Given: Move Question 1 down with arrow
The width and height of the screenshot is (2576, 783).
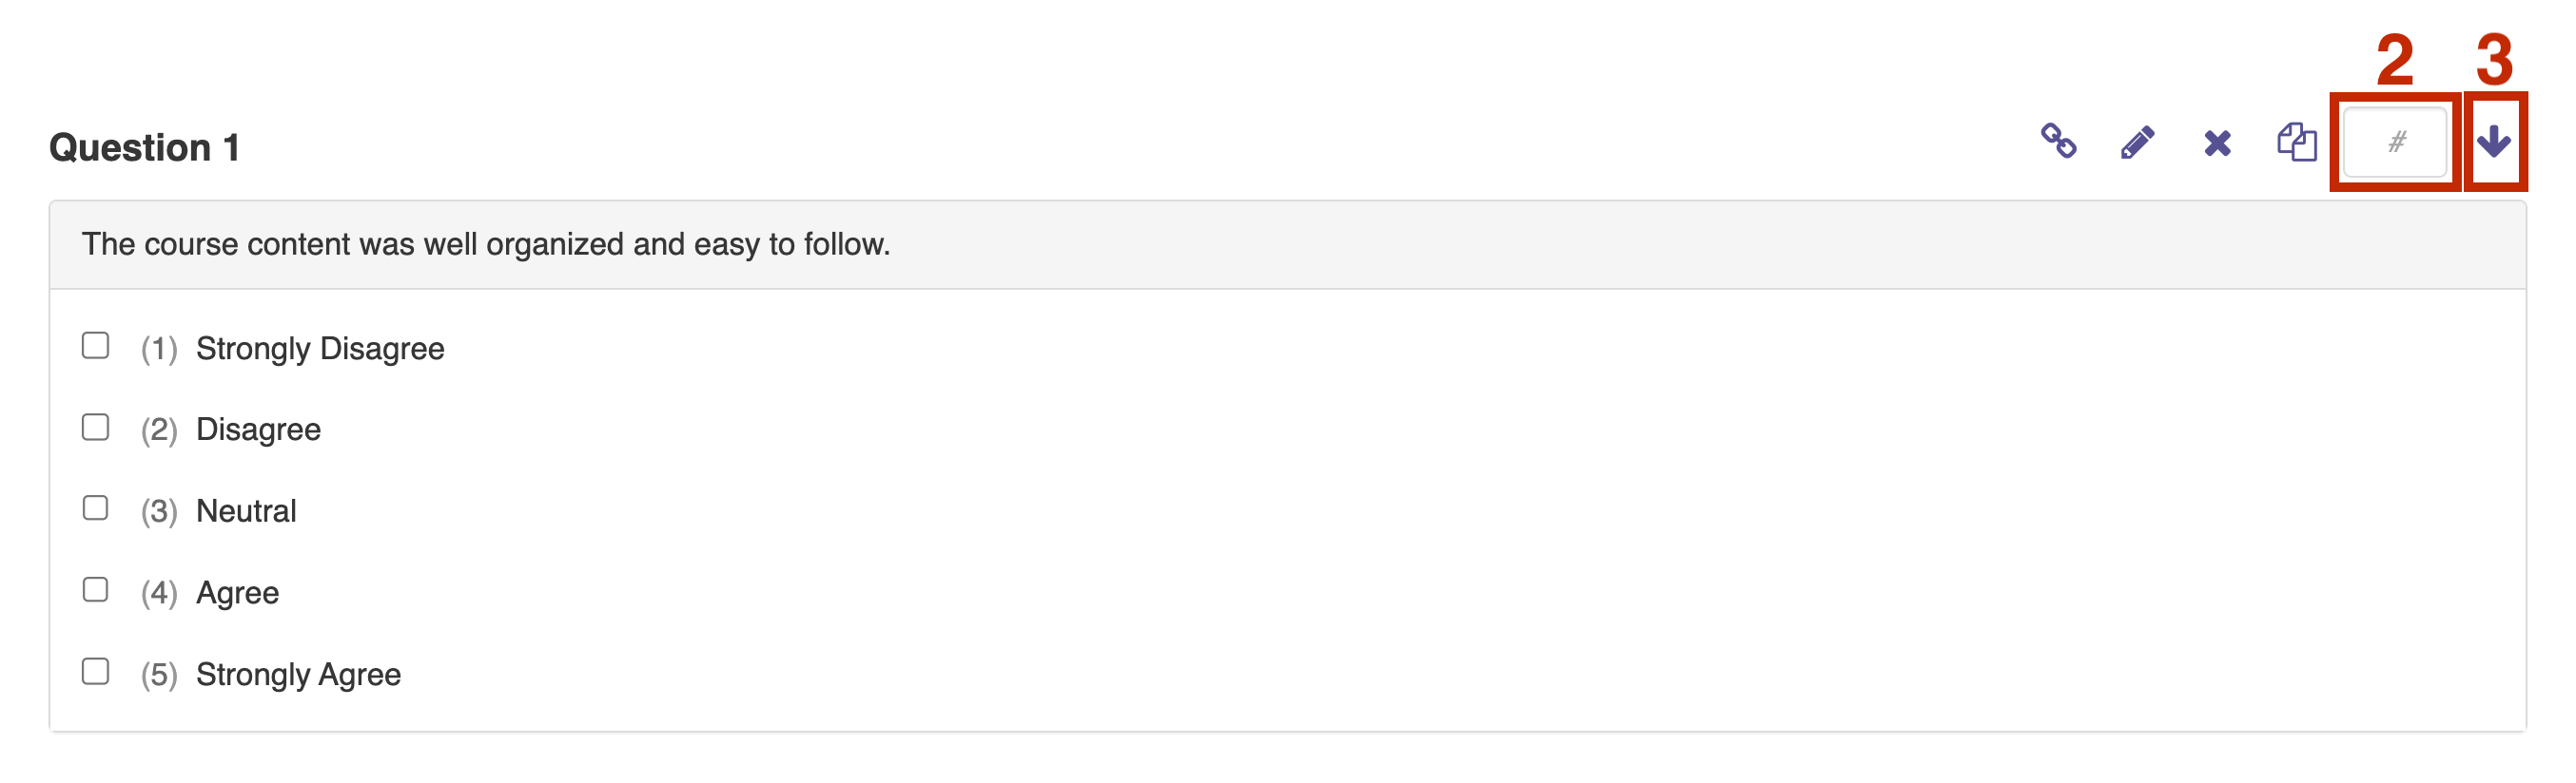Looking at the screenshot, I should (x=2494, y=142).
